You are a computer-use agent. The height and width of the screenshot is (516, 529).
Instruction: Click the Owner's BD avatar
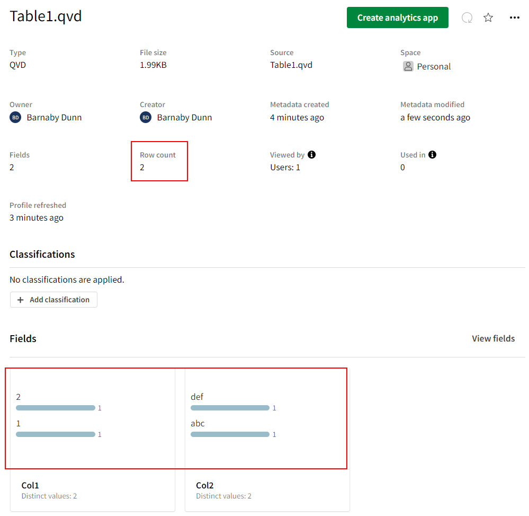15,117
